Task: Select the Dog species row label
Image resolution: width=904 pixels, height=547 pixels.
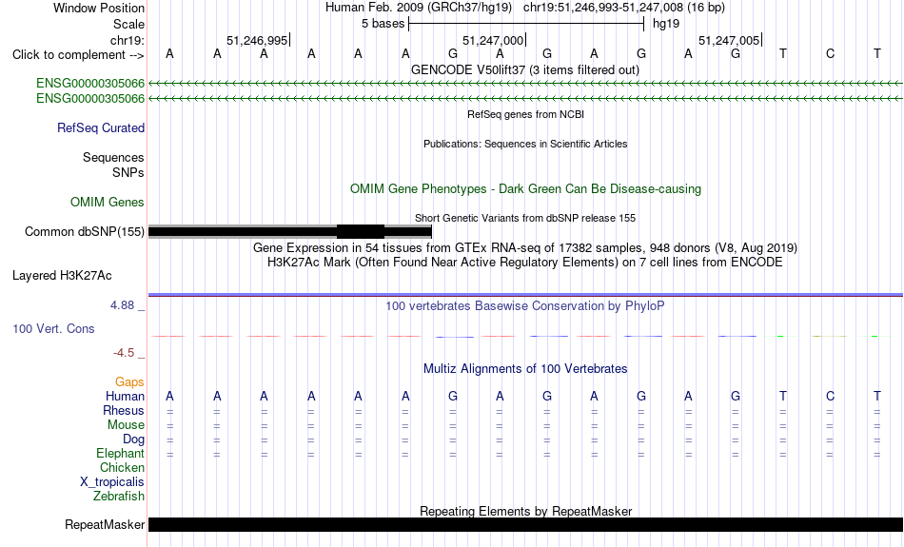Action: click(133, 440)
